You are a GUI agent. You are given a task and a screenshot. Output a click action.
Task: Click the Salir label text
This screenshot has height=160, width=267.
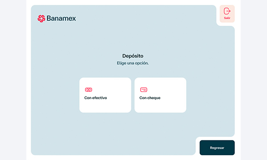(x=227, y=18)
